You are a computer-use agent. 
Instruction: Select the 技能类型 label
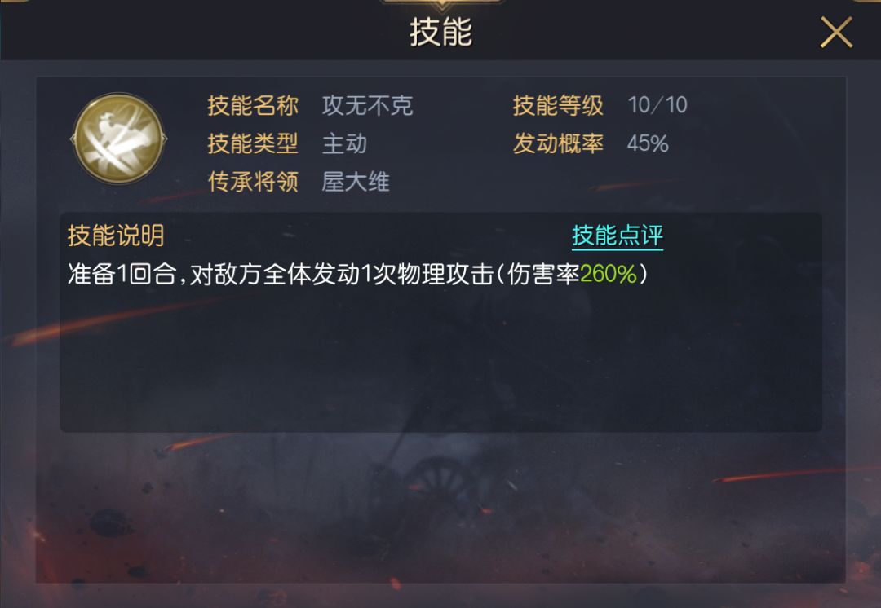tap(253, 143)
